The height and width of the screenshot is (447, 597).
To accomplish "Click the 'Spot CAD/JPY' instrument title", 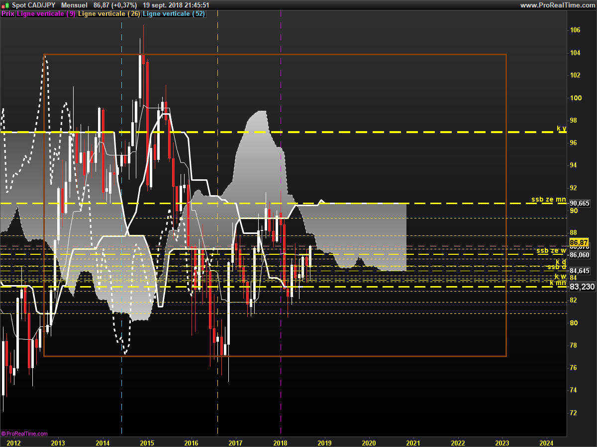I will pos(34,5).
